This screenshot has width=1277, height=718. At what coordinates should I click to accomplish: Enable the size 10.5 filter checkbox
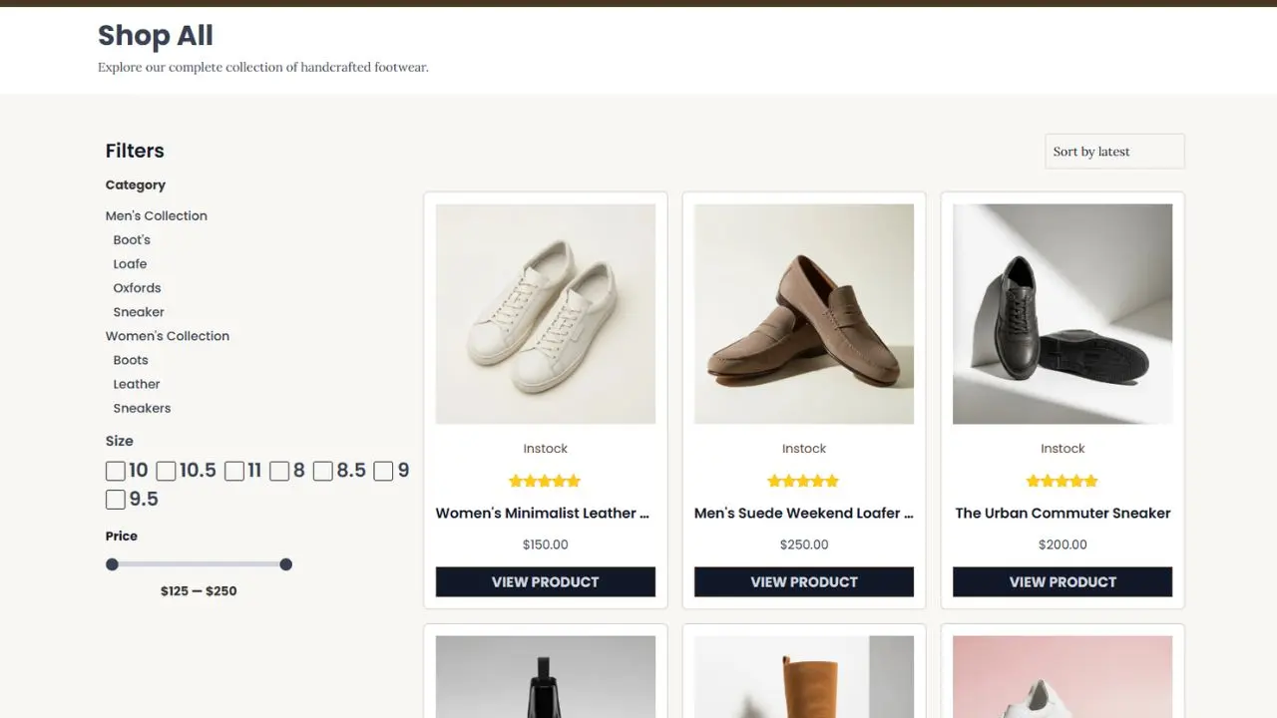click(x=167, y=471)
